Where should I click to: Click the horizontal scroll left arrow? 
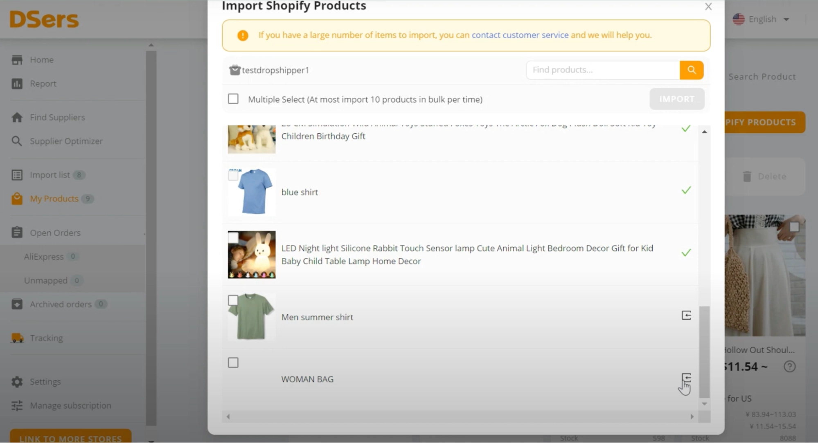coord(228,416)
